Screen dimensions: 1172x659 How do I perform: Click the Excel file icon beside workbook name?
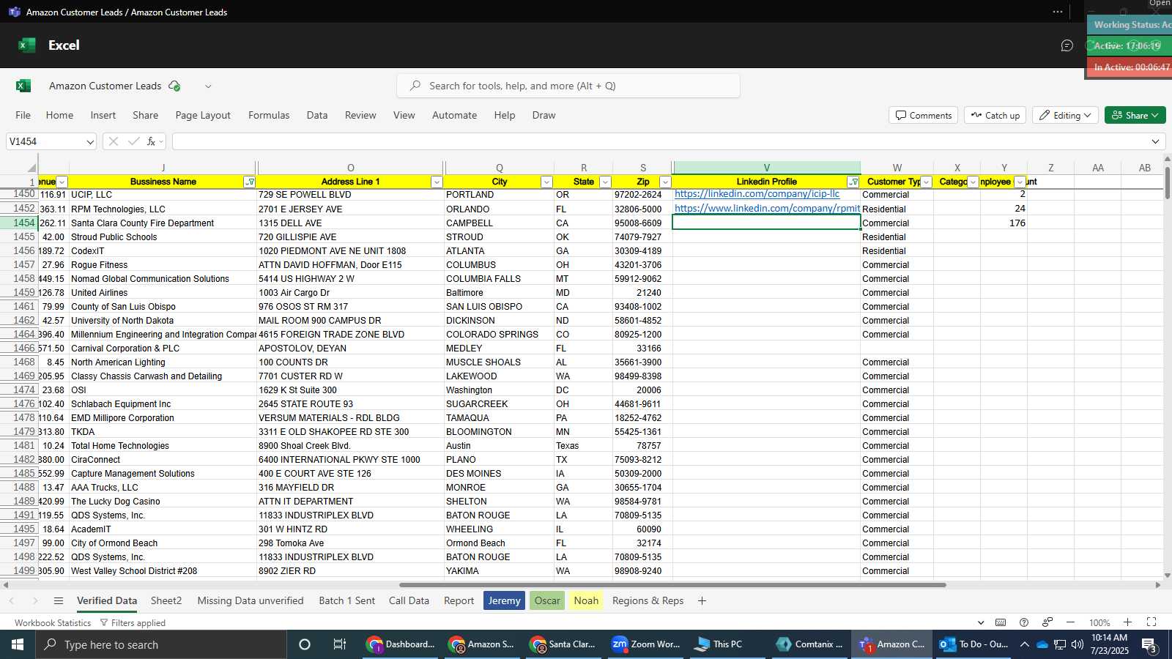(23, 86)
